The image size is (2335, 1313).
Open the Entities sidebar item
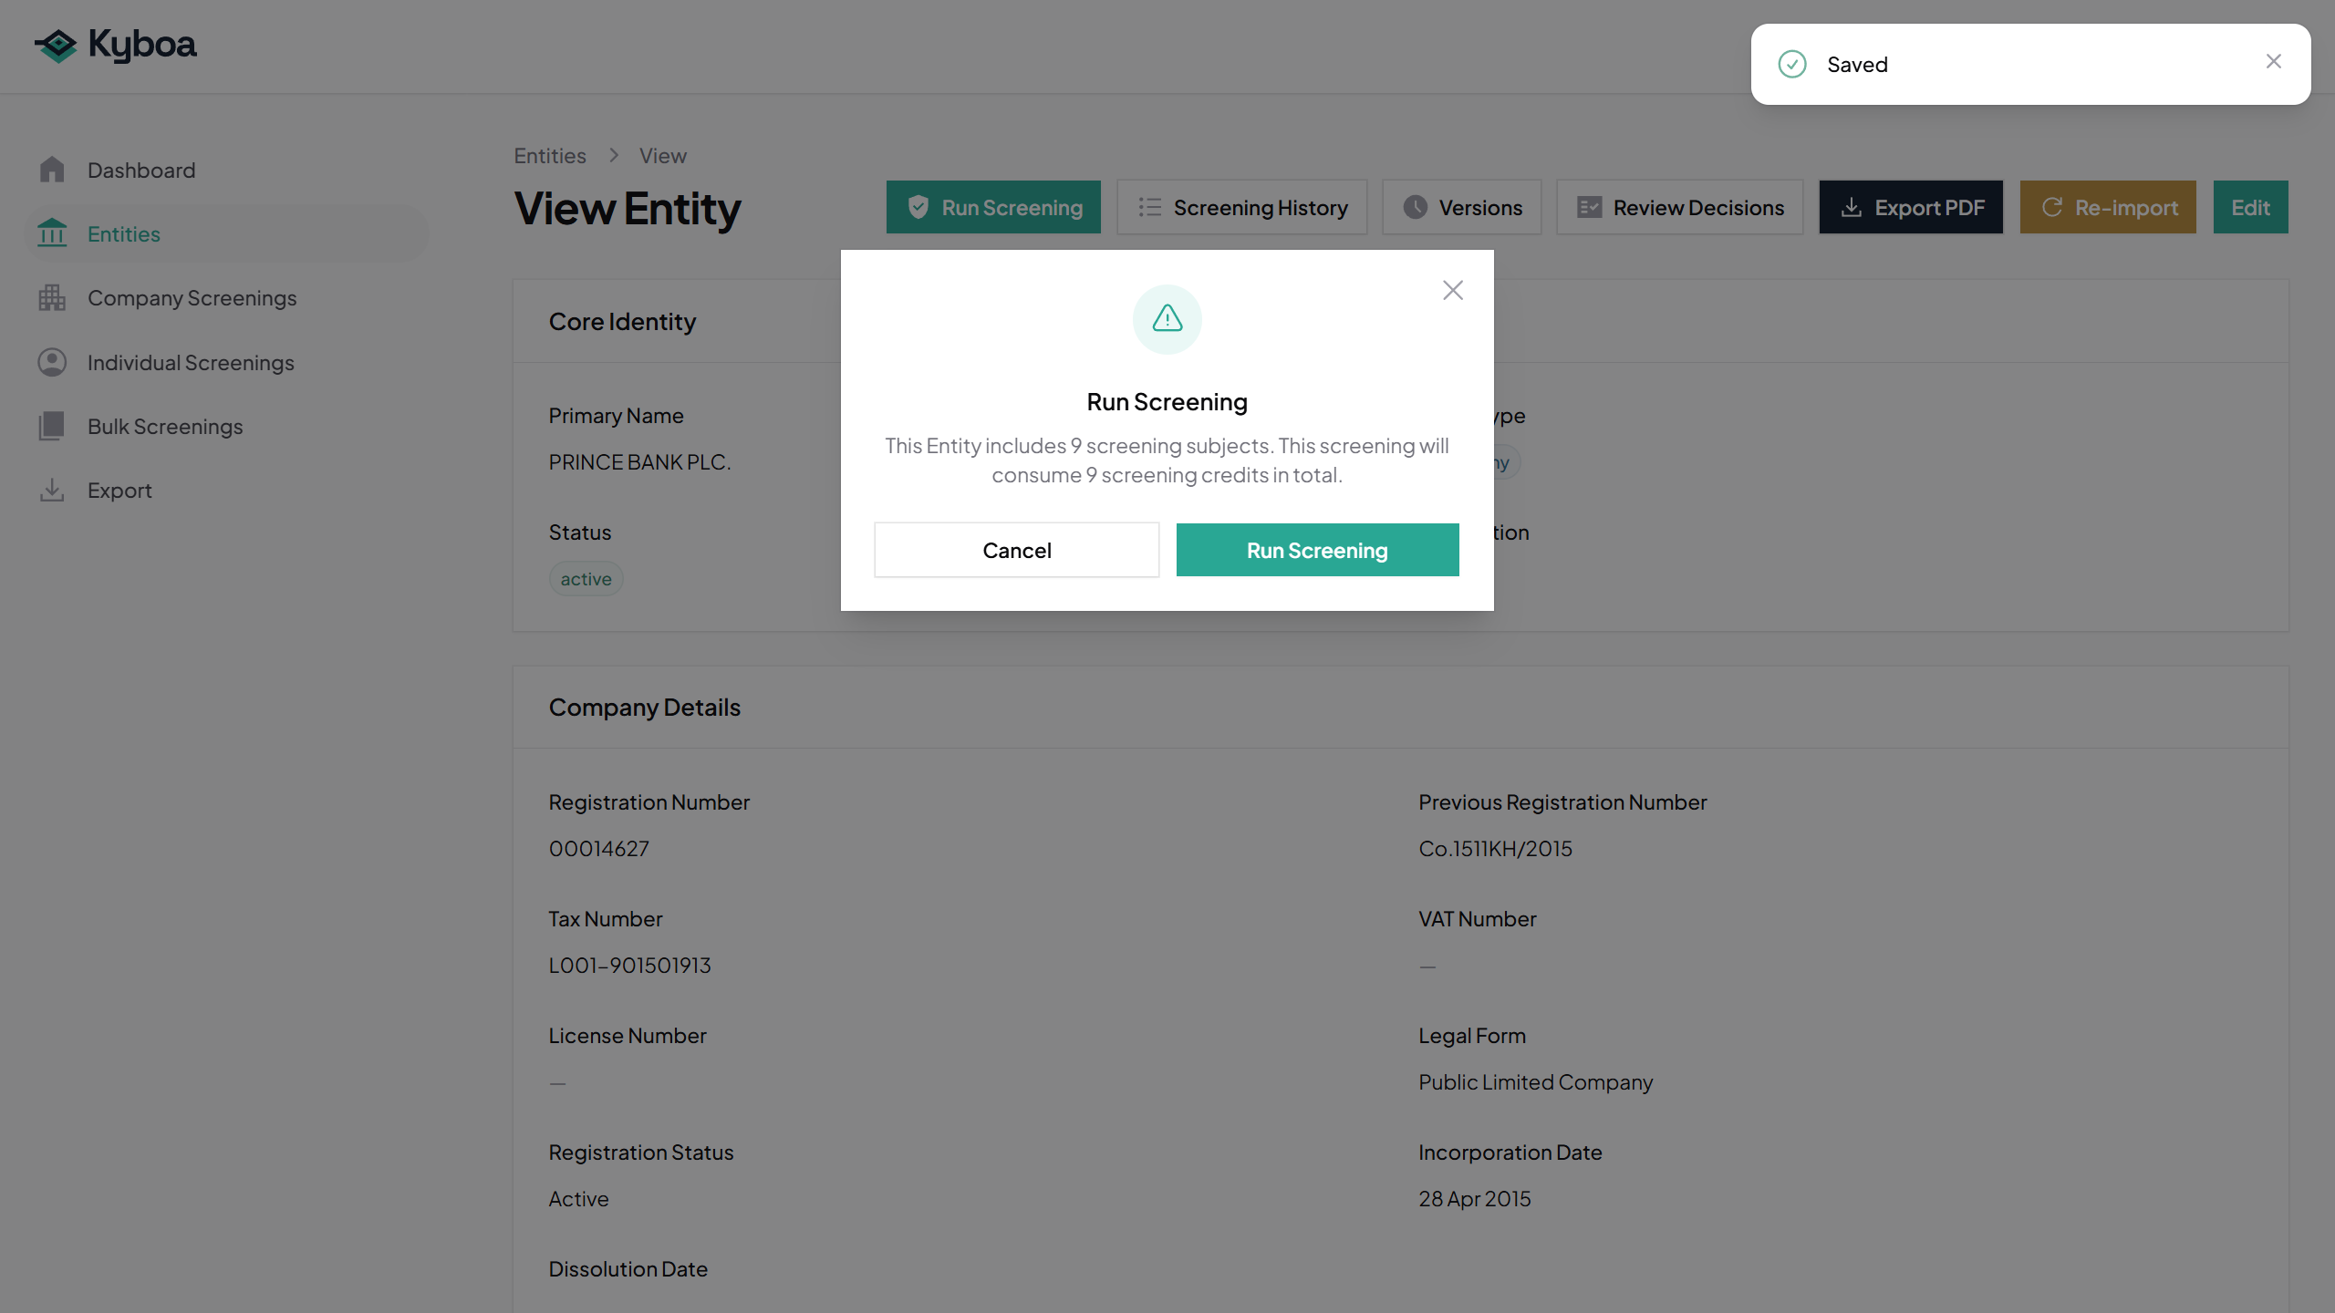[x=226, y=233]
